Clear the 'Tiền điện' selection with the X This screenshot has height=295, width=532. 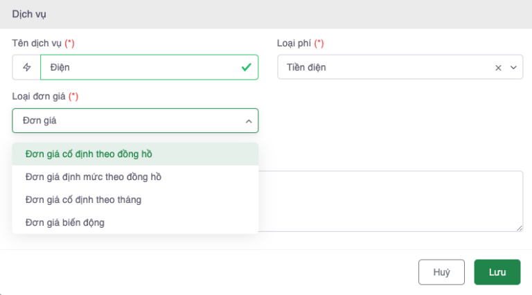point(498,67)
